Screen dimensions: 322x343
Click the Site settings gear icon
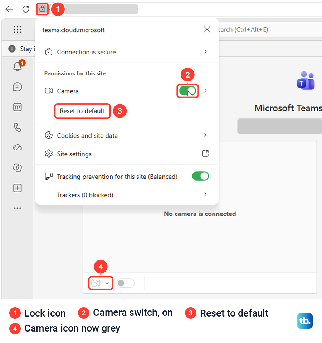pyautogui.click(x=49, y=154)
